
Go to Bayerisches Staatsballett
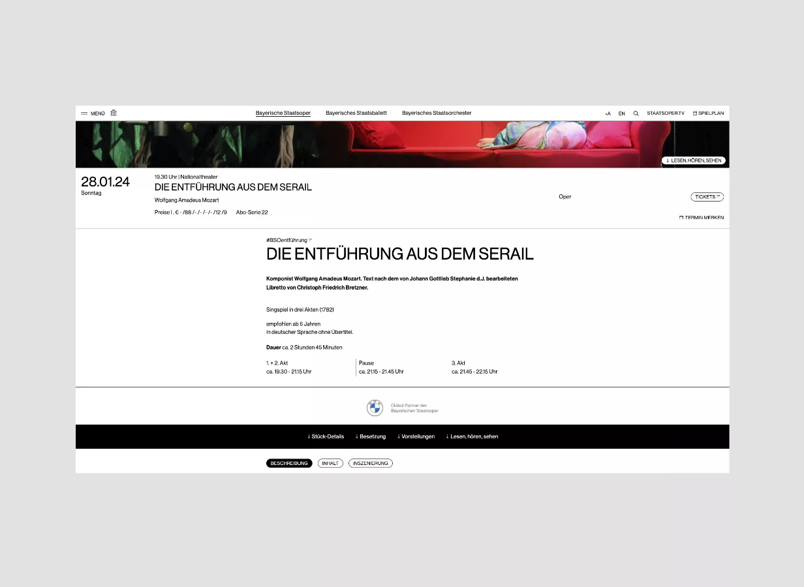pos(356,113)
